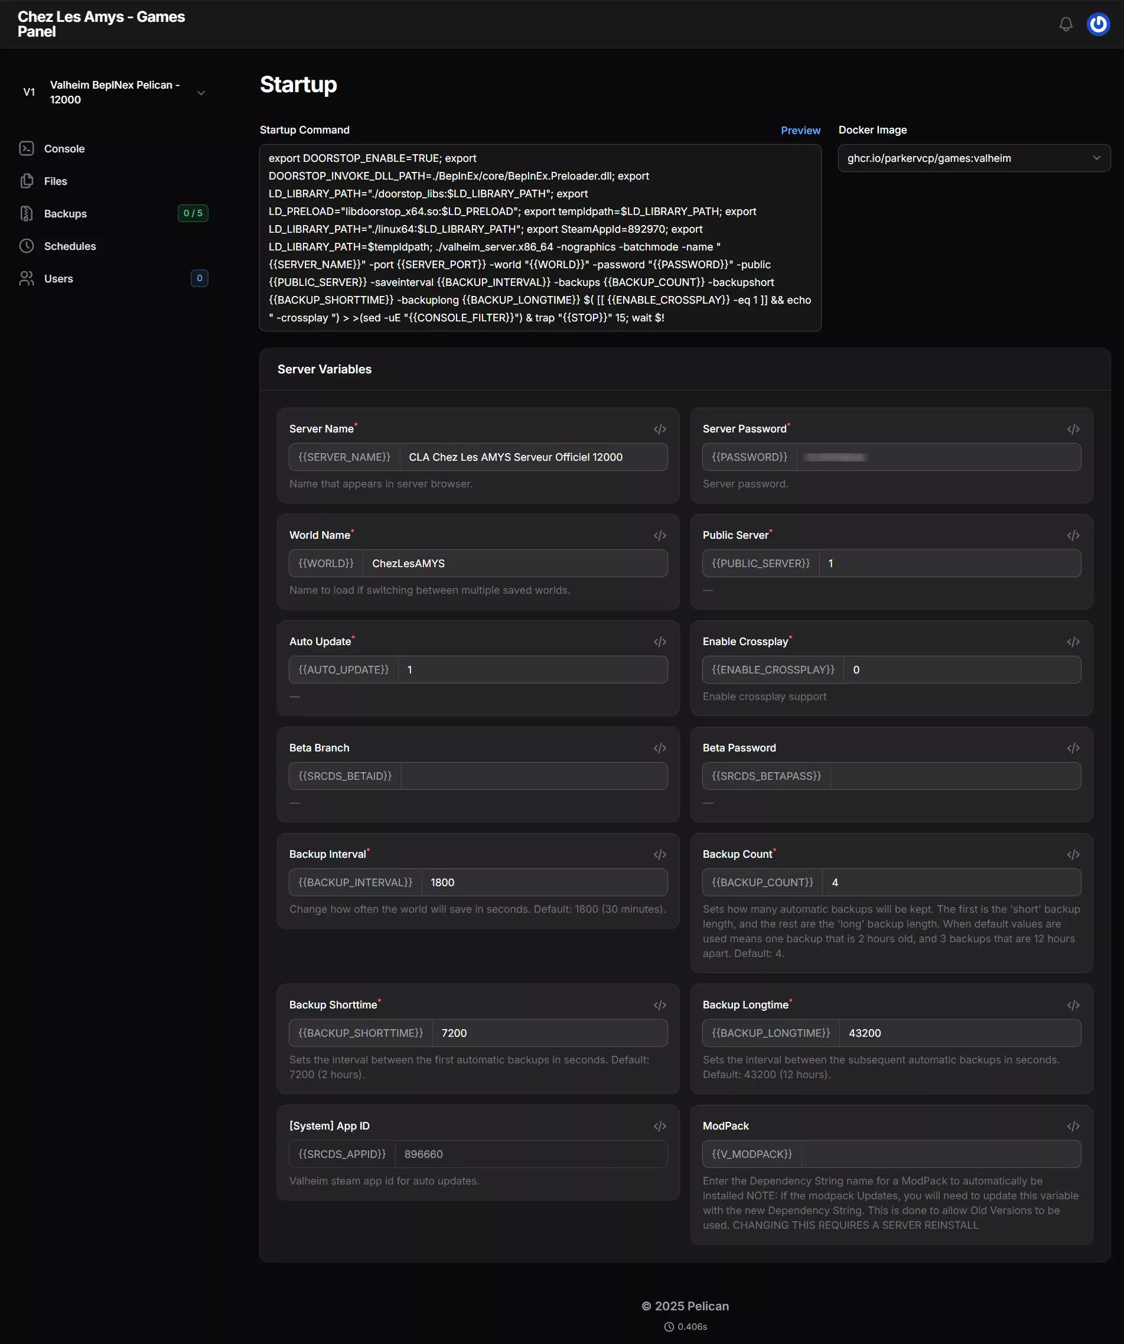
Task: Click the user avatar icon
Action: coord(1098,24)
